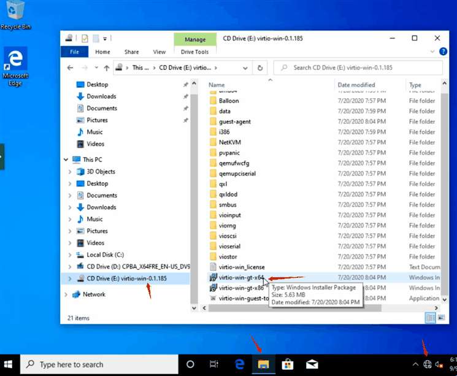Select the viostor folder
Viewport: 457px width, 376px height.
click(x=228, y=257)
